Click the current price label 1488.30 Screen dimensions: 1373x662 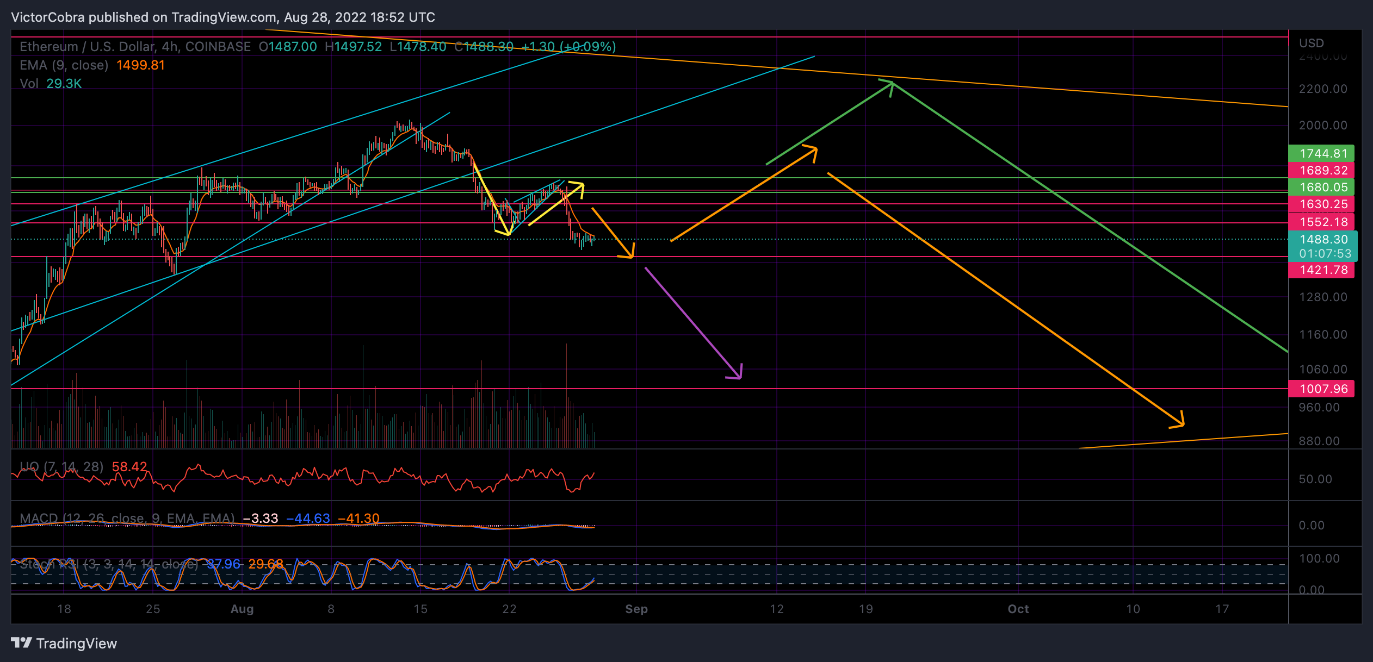pyautogui.click(x=1323, y=240)
